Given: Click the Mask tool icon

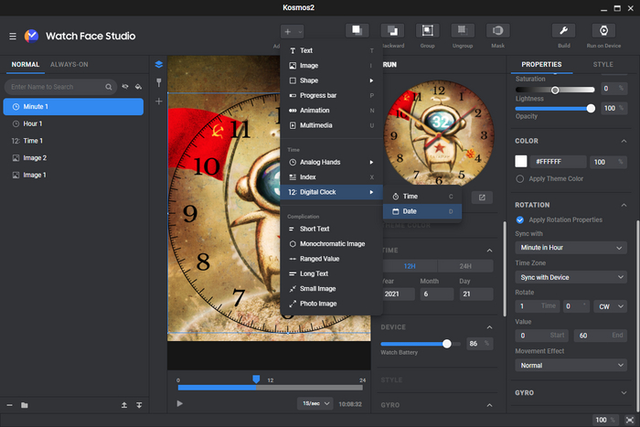Looking at the screenshot, I should [498, 30].
